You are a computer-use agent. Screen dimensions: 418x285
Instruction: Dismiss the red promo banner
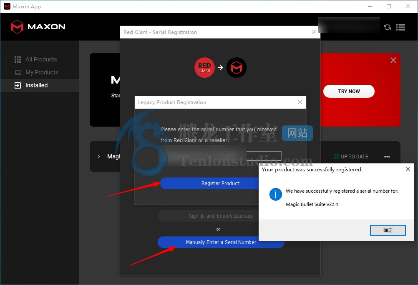click(393, 60)
